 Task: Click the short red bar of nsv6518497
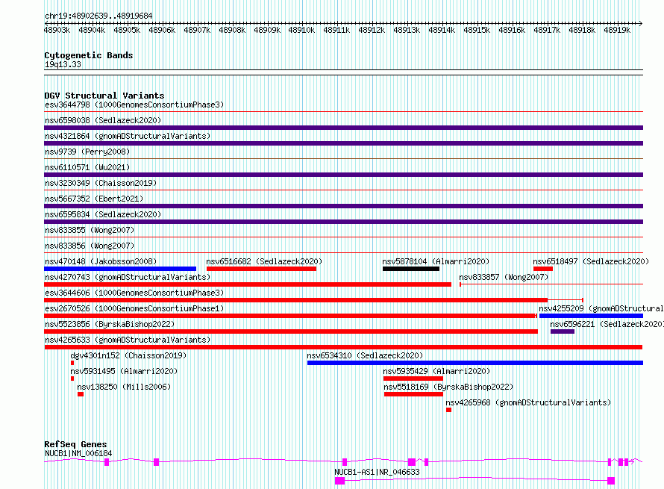(x=543, y=269)
